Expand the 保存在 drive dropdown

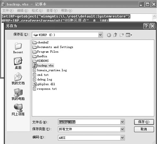[x=100, y=35]
